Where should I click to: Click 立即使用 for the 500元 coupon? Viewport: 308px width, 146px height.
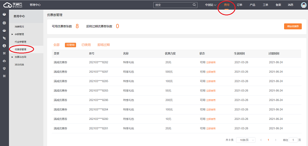[211, 72]
